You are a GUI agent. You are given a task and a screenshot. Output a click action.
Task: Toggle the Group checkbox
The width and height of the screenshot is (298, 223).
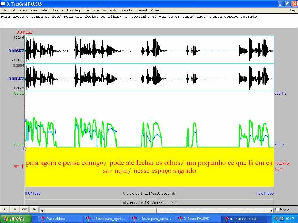coord(277,209)
